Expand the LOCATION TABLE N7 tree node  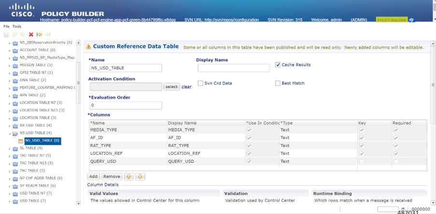coord(10,104)
